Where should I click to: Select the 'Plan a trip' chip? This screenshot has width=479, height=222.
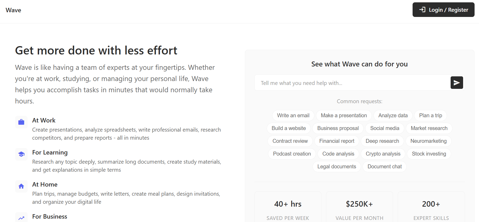point(430,115)
